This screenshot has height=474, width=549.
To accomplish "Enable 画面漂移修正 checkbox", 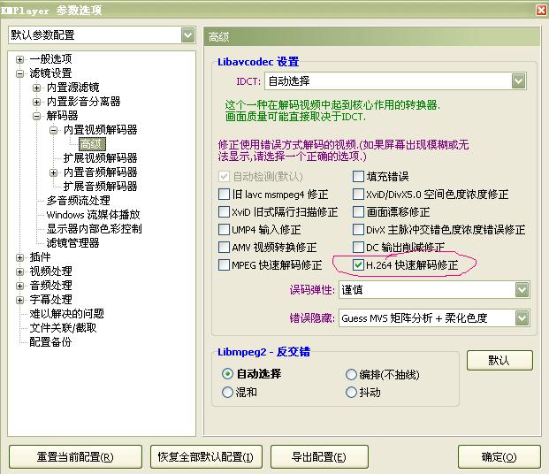I will [358, 211].
